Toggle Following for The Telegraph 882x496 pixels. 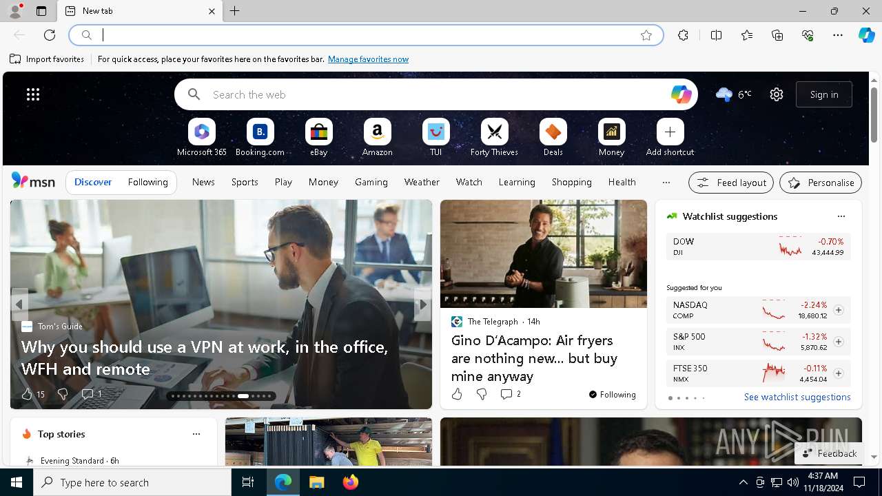point(612,395)
